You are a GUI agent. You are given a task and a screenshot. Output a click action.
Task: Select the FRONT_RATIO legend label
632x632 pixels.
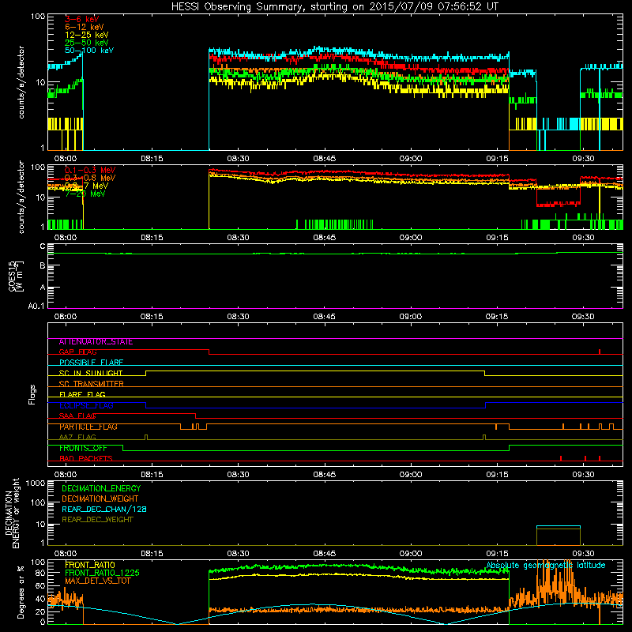(x=90, y=565)
